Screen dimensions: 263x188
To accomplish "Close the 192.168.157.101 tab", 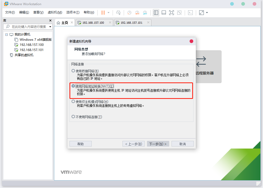I will click(x=148, y=22).
